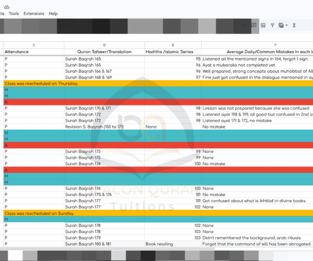Click "Fine just got confused in the dialogue" cell
The width and height of the screenshot is (313, 261).
point(257,77)
